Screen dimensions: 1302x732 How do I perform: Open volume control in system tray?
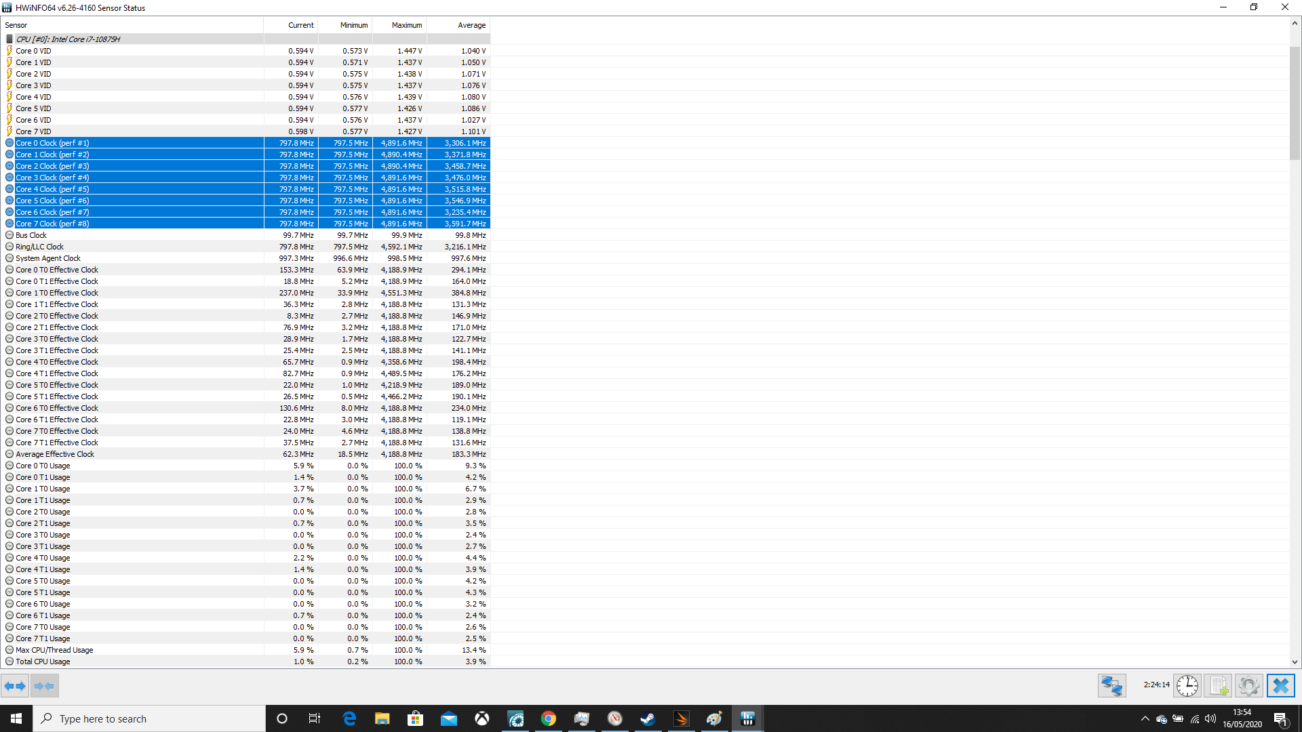pyautogui.click(x=1210, y=718)
